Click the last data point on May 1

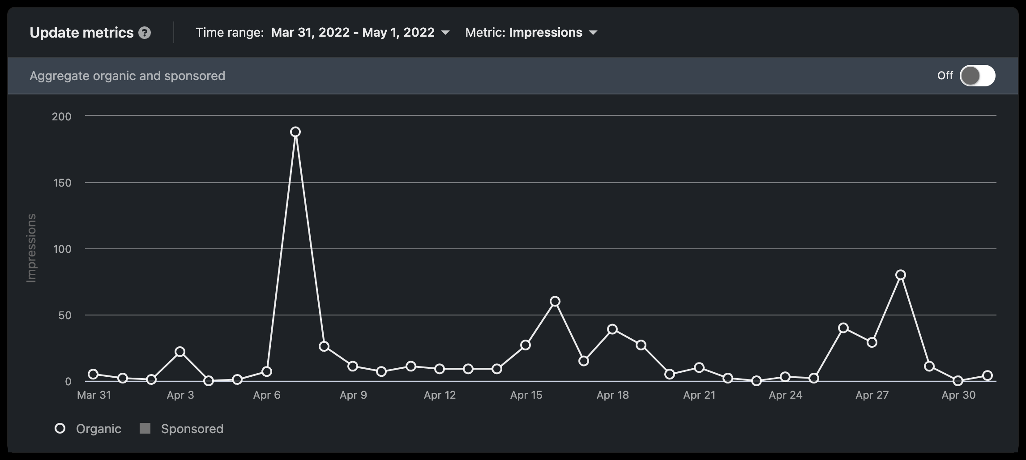[x=988, y=375]
